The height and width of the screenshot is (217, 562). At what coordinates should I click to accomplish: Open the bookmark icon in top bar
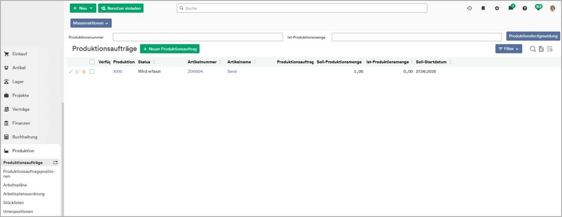tap(483, 8)
